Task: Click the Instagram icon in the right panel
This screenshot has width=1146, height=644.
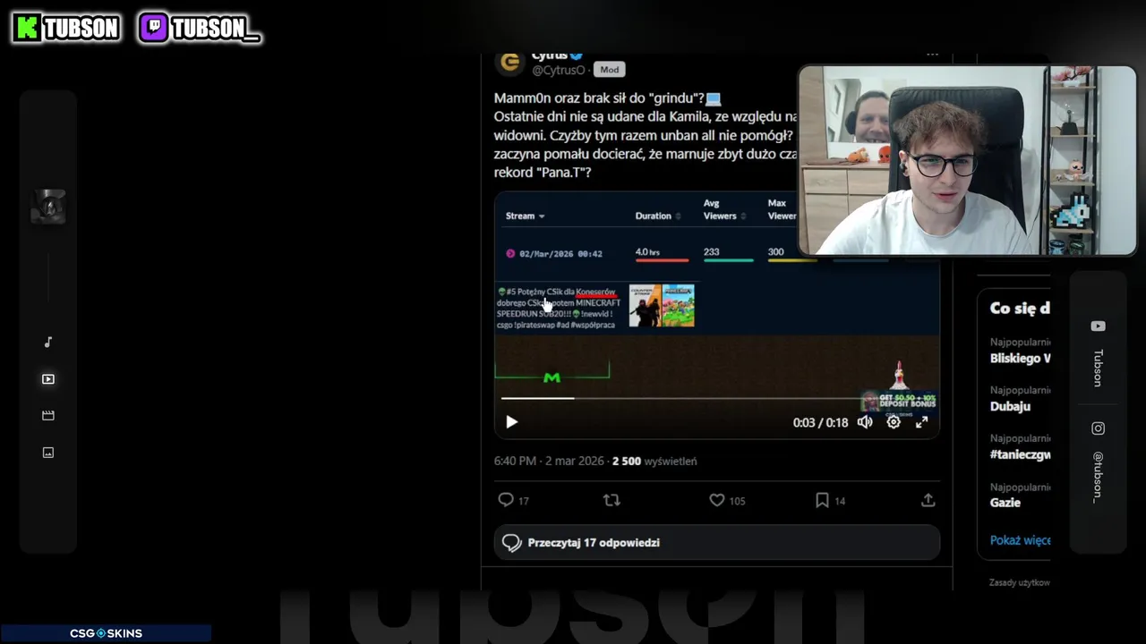Action: (x=1098, y=428)
